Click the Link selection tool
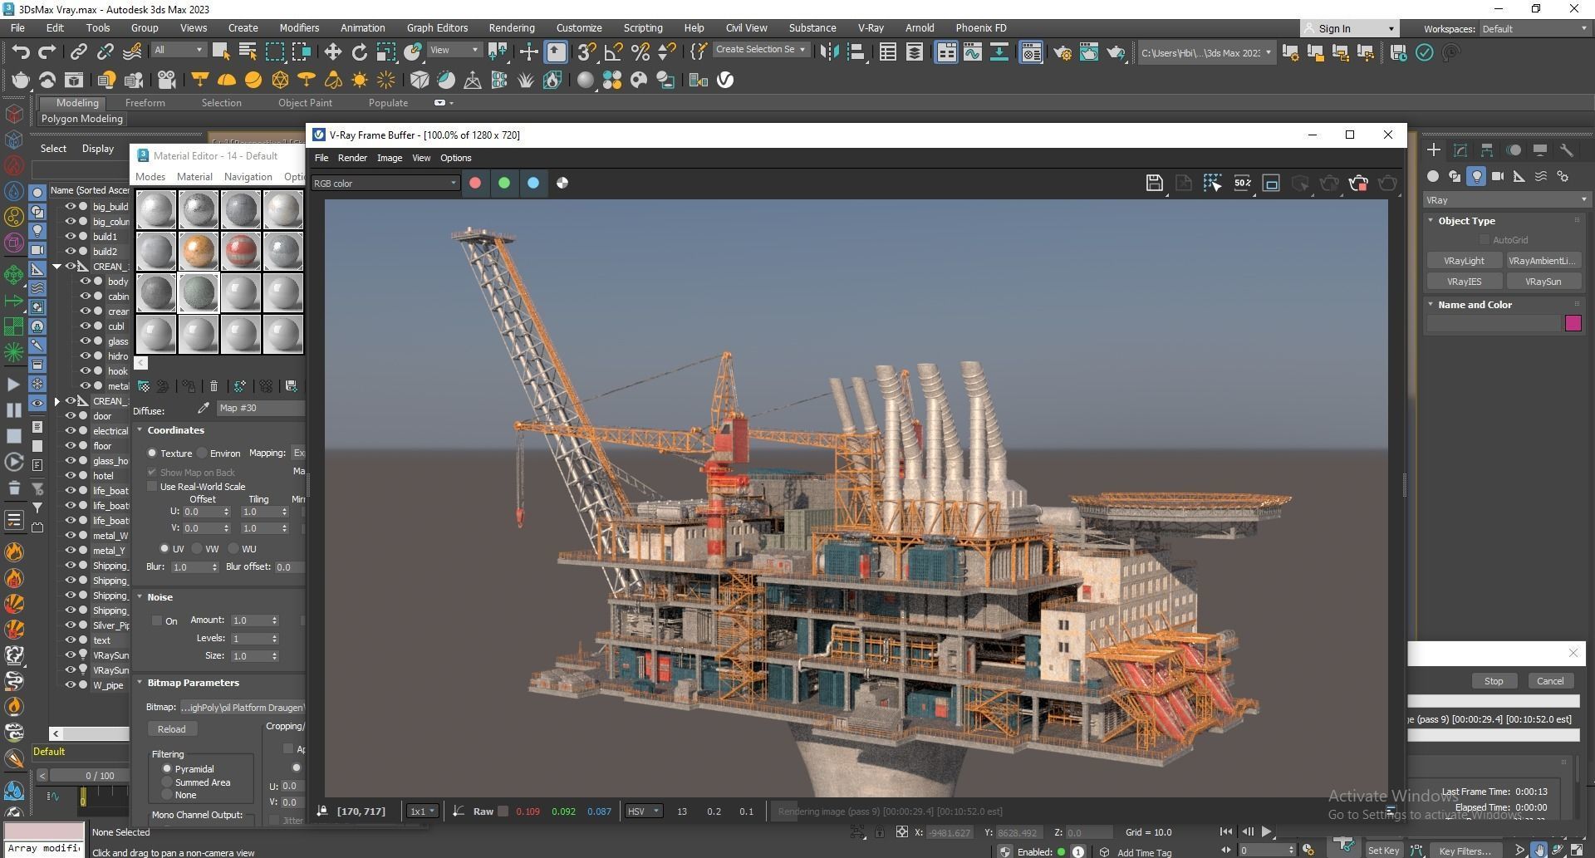Viewport: 1595px width, 858px height. click(78, 52)
